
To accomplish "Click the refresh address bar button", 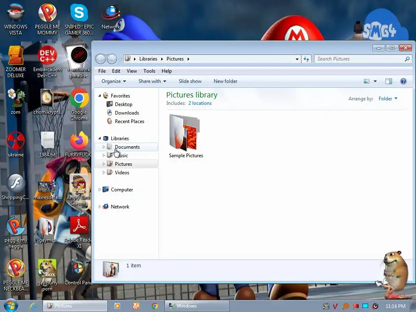I will [x=306, y=59].
